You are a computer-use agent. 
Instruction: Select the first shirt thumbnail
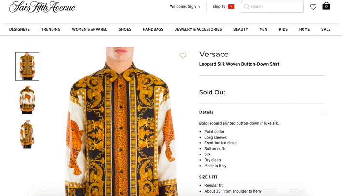(x=27, y=66)
